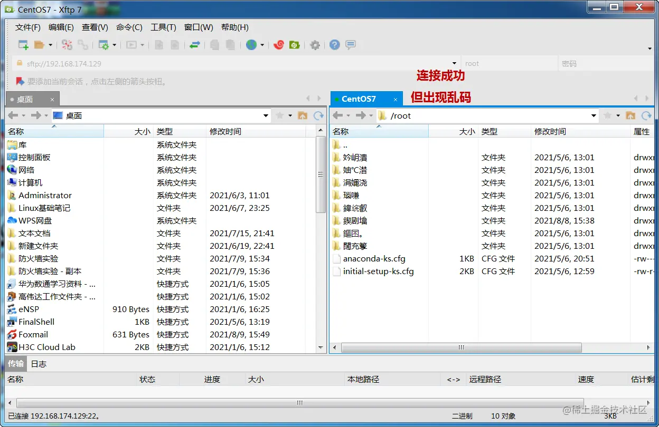Launch Xshell with the red swirl icon
Viewport: 659px width, 427px height.
[279, 45]
